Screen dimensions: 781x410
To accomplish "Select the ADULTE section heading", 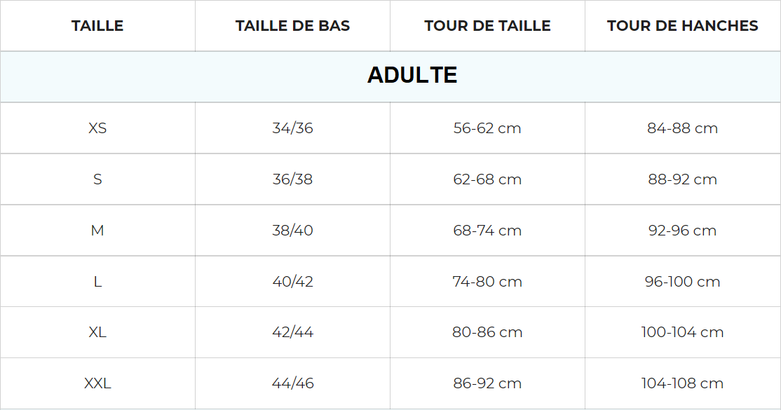I will (412, 76).
